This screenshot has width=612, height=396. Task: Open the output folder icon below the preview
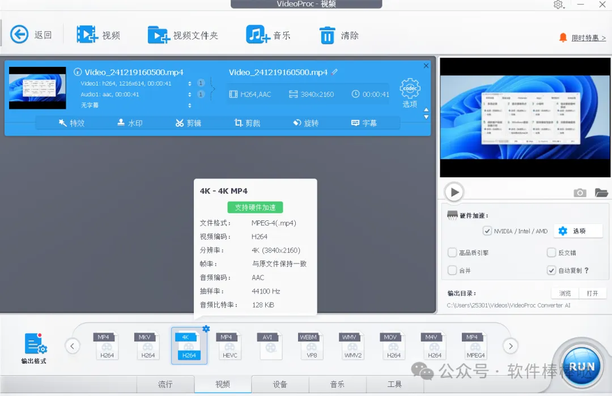[601, 193]
